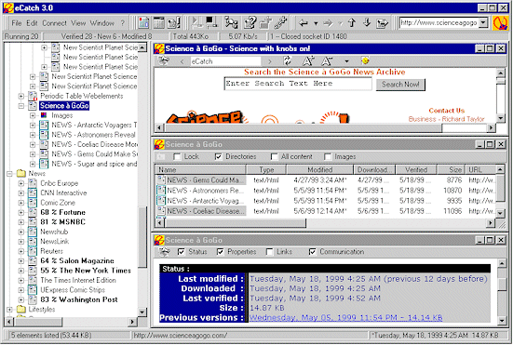Decrease font size with the A- icon
Screen dimensions: 513x345
pyautogui.click(x=327, y=60)
